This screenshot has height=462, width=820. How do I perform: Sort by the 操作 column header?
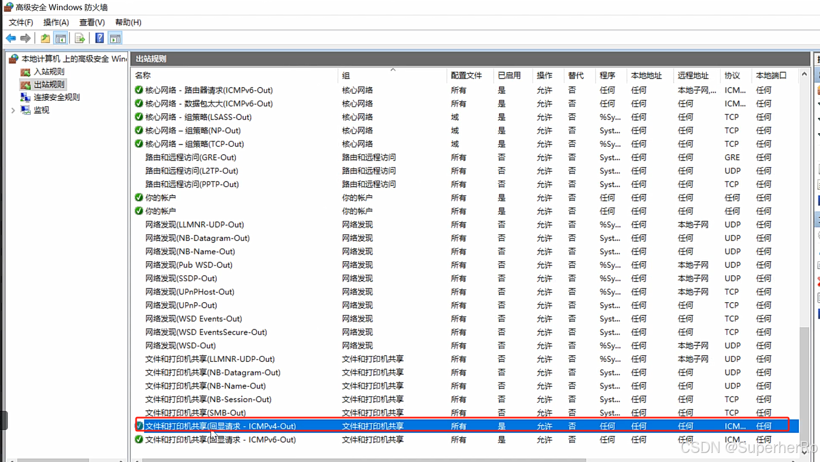pos(548,75)
